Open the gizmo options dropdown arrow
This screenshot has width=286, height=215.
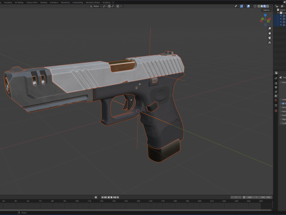(244, 7)
